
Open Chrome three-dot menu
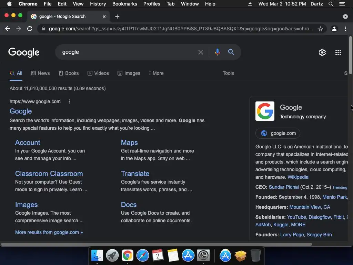(345, 29)
